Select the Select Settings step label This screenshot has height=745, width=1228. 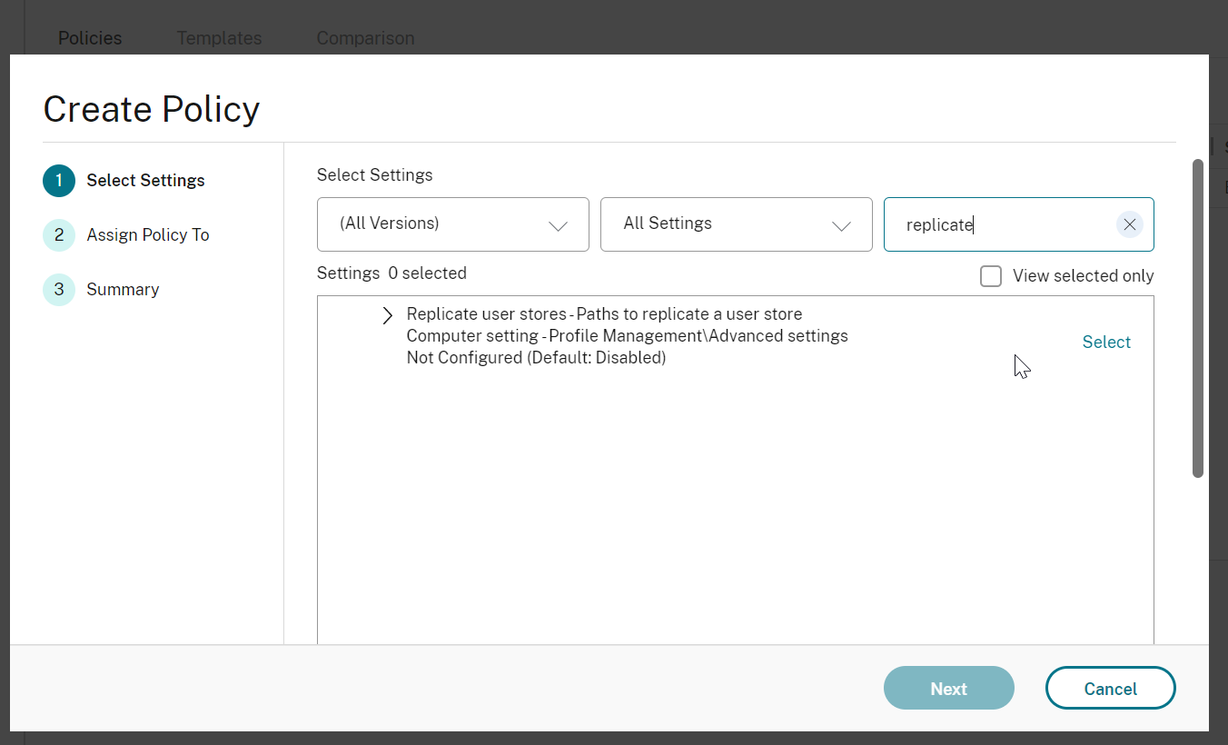[145, 181]
